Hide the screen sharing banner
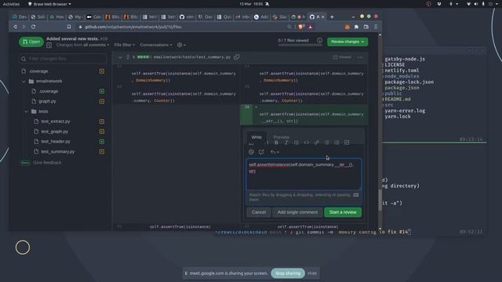This screenshot has width=502, height=282. coord(312,273)
